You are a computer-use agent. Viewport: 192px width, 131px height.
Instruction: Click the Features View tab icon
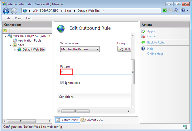coord(57,120)
